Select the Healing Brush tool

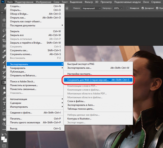click(4, 56)
